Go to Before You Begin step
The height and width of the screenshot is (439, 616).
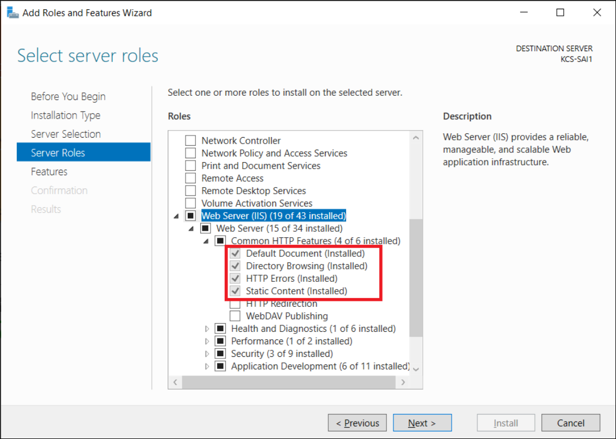tap(68, 97)
